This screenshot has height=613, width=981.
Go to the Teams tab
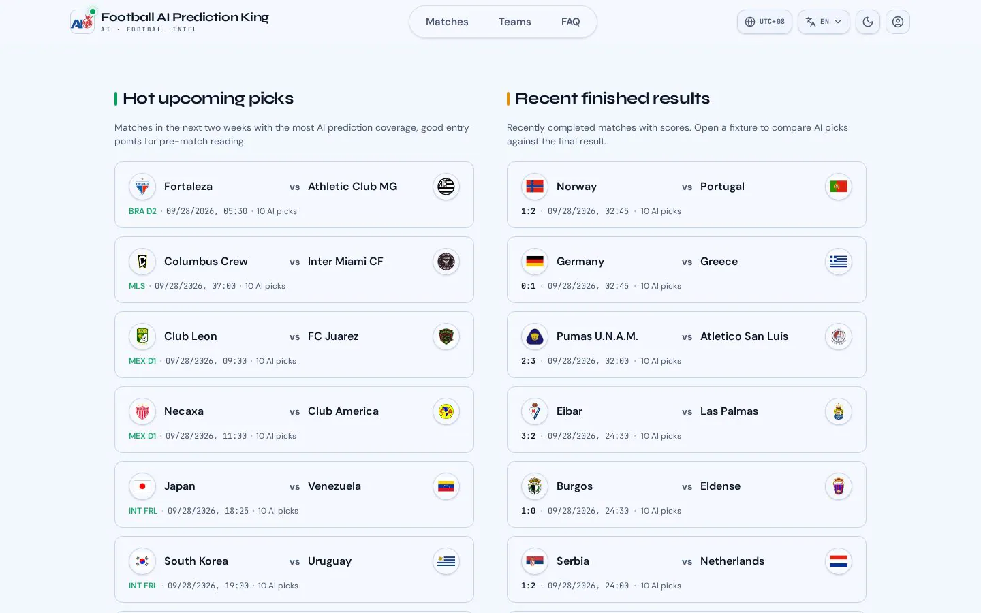[514, 22]
